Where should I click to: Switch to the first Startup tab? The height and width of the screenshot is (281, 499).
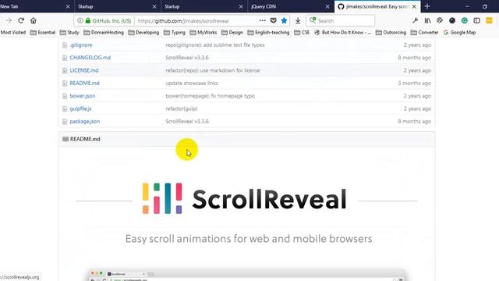click(x=117, y=6)
